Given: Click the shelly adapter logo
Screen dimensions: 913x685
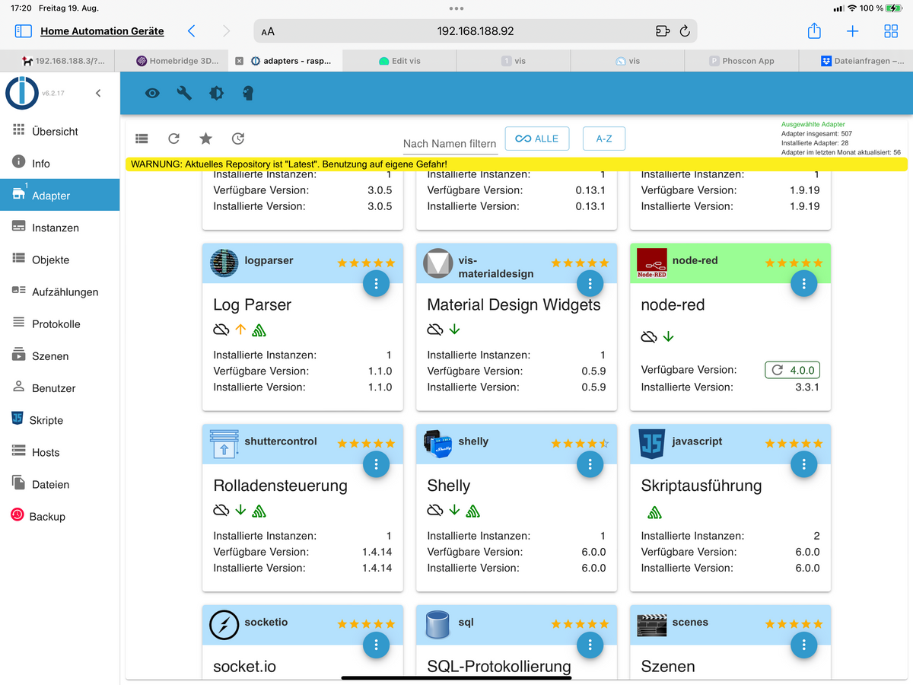Looking at the screenshot, I should click(437, 444).
